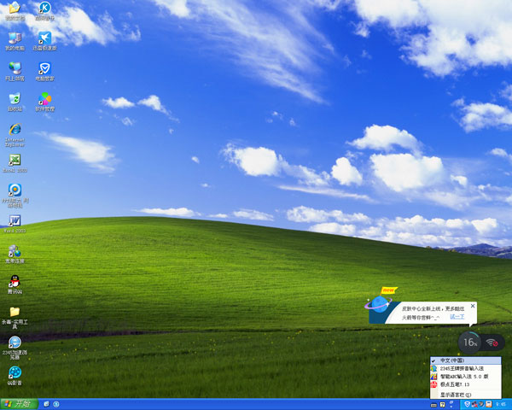Click the keyboard language bar icon in taskbar

pos(433,405)
